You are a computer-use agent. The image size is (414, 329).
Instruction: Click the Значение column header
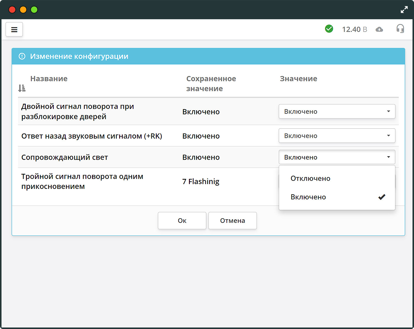click(298, 79)
